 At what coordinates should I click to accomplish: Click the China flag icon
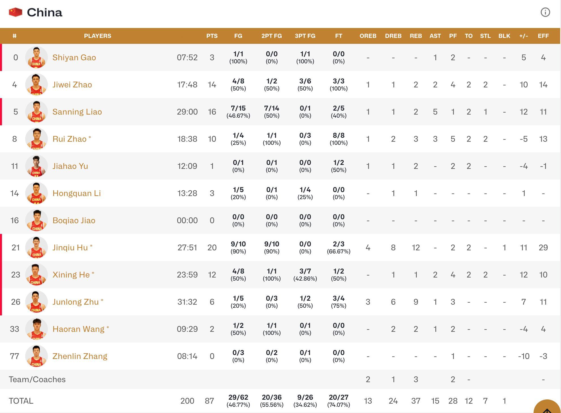point(16,12)
